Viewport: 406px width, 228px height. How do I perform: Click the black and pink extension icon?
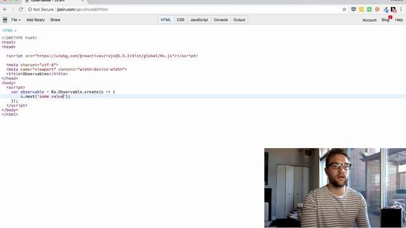(x=393, y=9)
